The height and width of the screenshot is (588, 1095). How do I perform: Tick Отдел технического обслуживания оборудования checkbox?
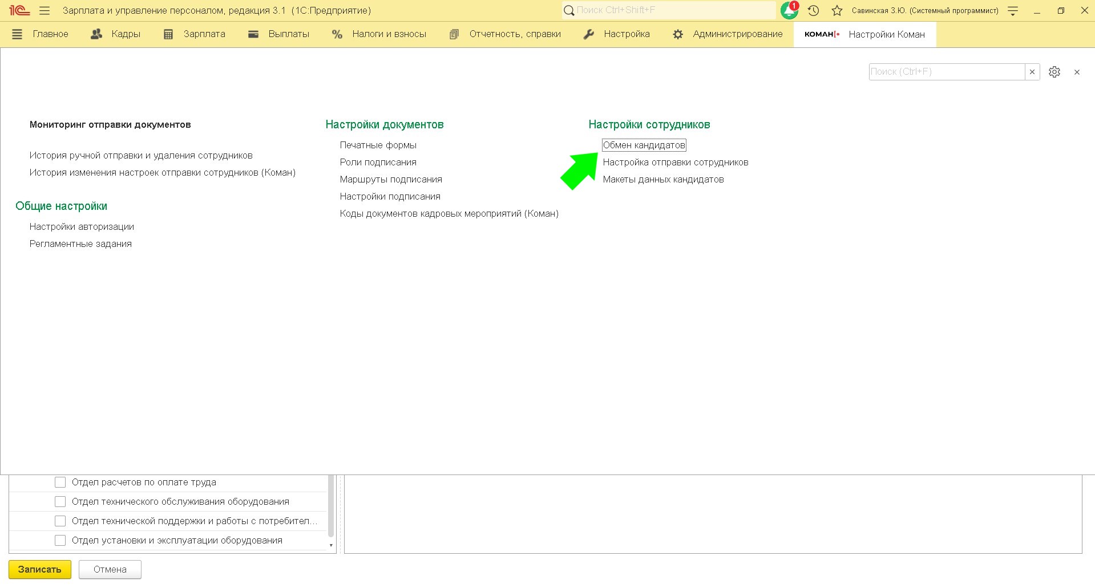pos(60,502)
